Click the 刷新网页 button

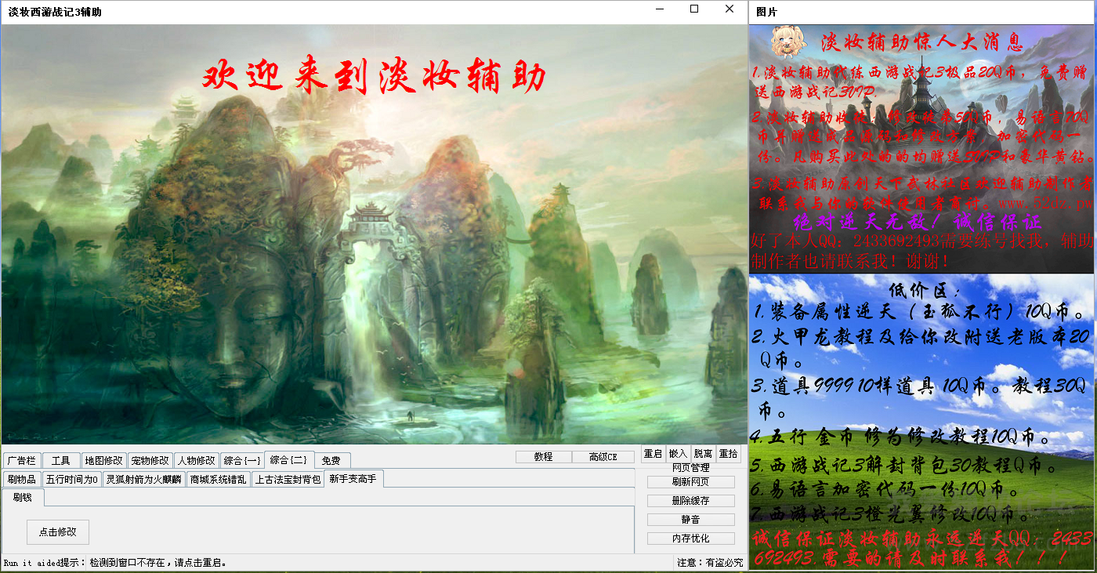coord(691,482)
